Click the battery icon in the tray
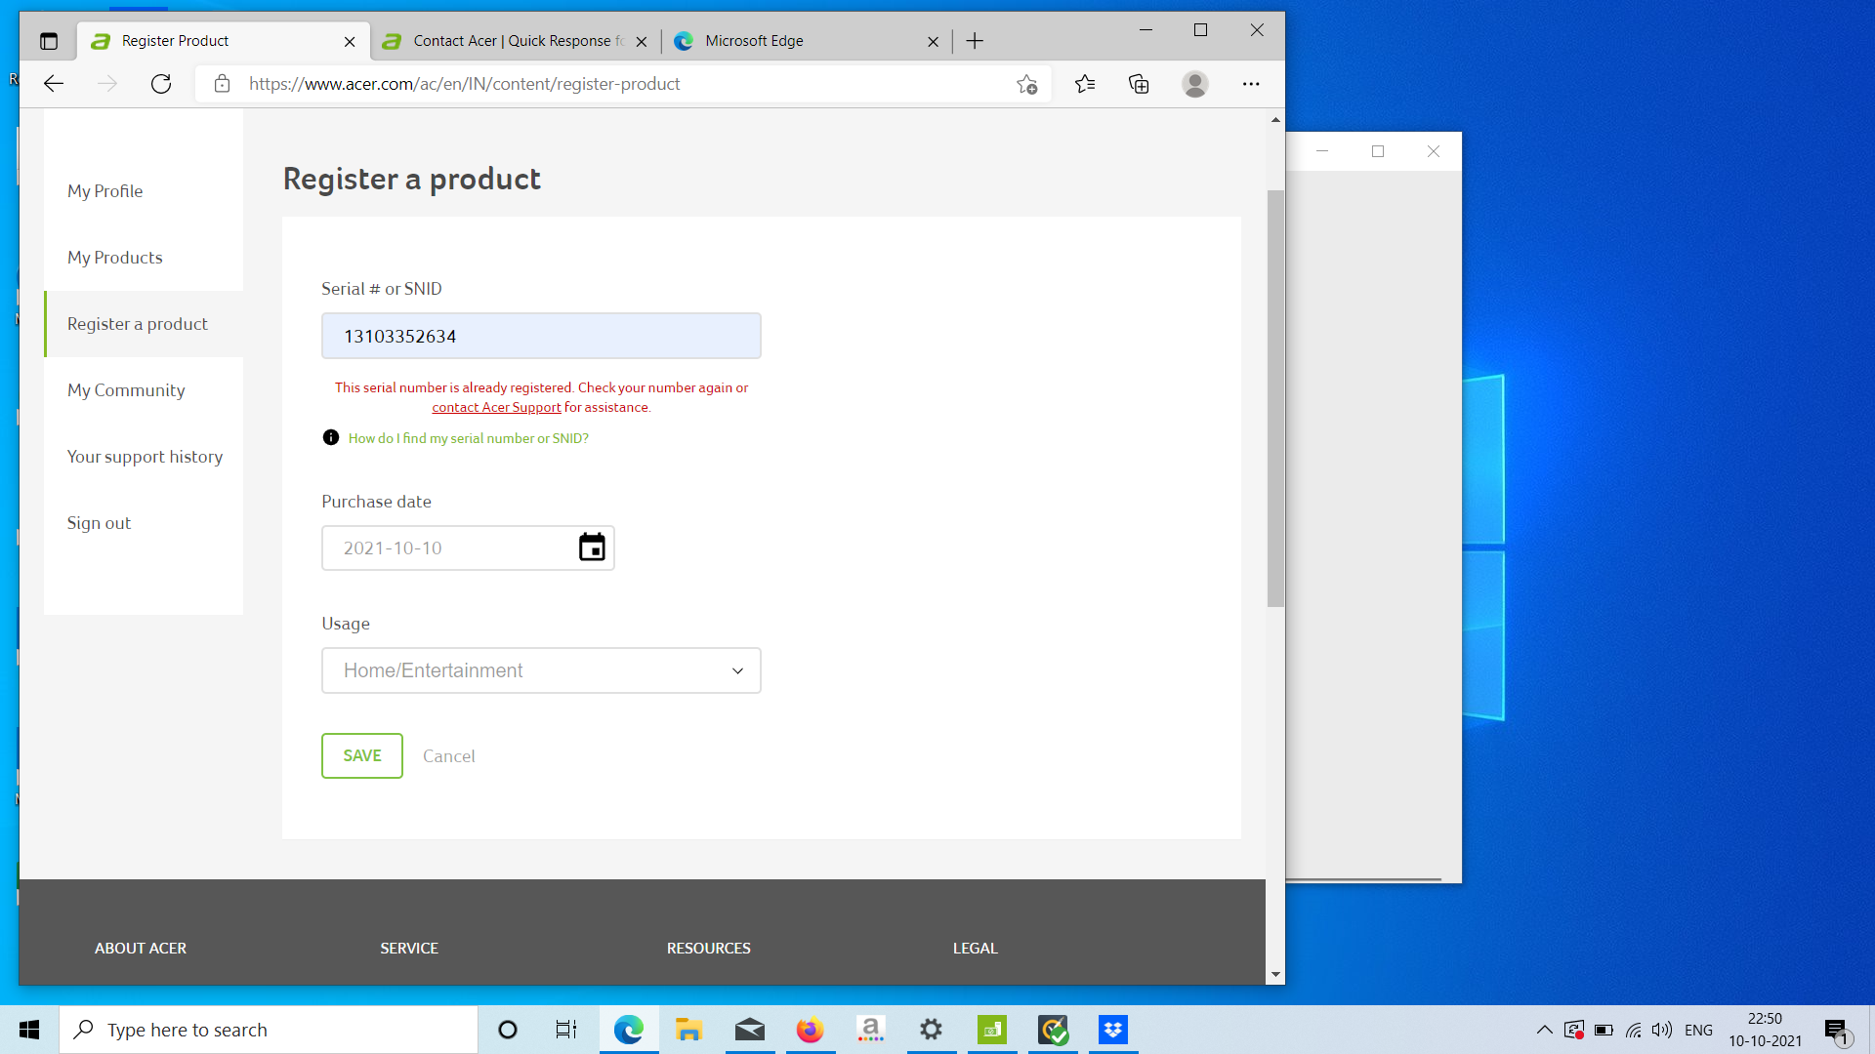The width and height of the screenshot is (1875, 1054). 1604,1030
